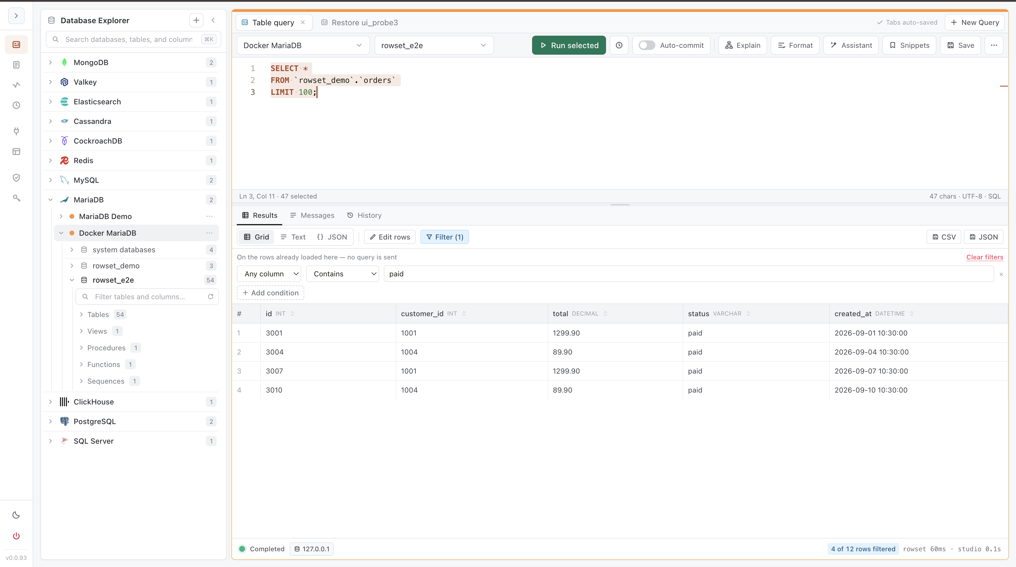Switch results to Text view
1016x567 pixels.
pos(293,237)
